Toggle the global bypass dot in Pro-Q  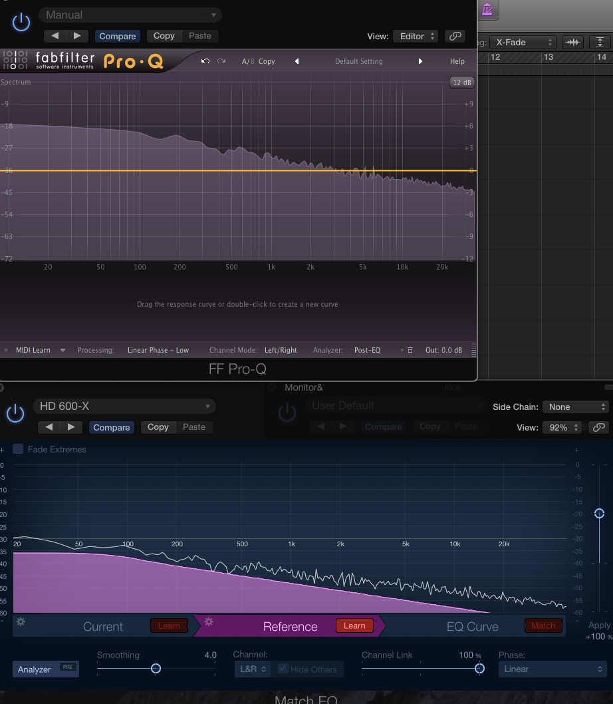[402, 350]
